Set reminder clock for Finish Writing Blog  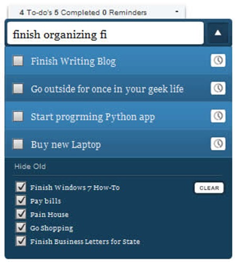[218, 60]
